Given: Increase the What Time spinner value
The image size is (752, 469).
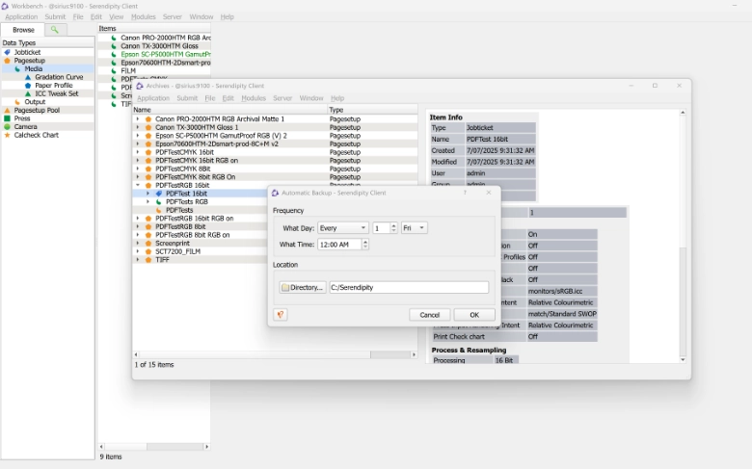Looking at the screenshot, I should pyautogui.click(x=365, y=242).
